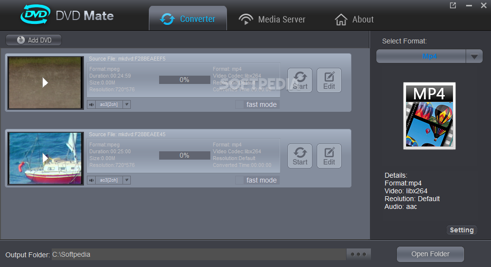Expand audio track dropdown for F28BEAEE45
Viewport: 491px width, 267px height.
coord(126,180)
